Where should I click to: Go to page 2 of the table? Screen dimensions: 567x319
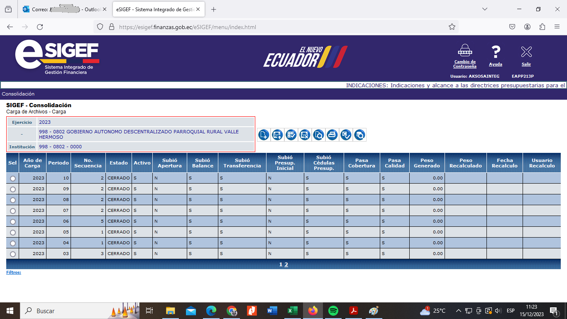pos(286,265)
